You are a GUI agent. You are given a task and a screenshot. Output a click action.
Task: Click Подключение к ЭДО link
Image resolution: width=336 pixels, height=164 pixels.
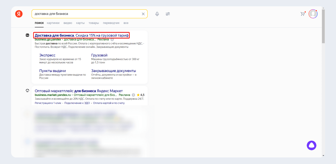[77, 103]
